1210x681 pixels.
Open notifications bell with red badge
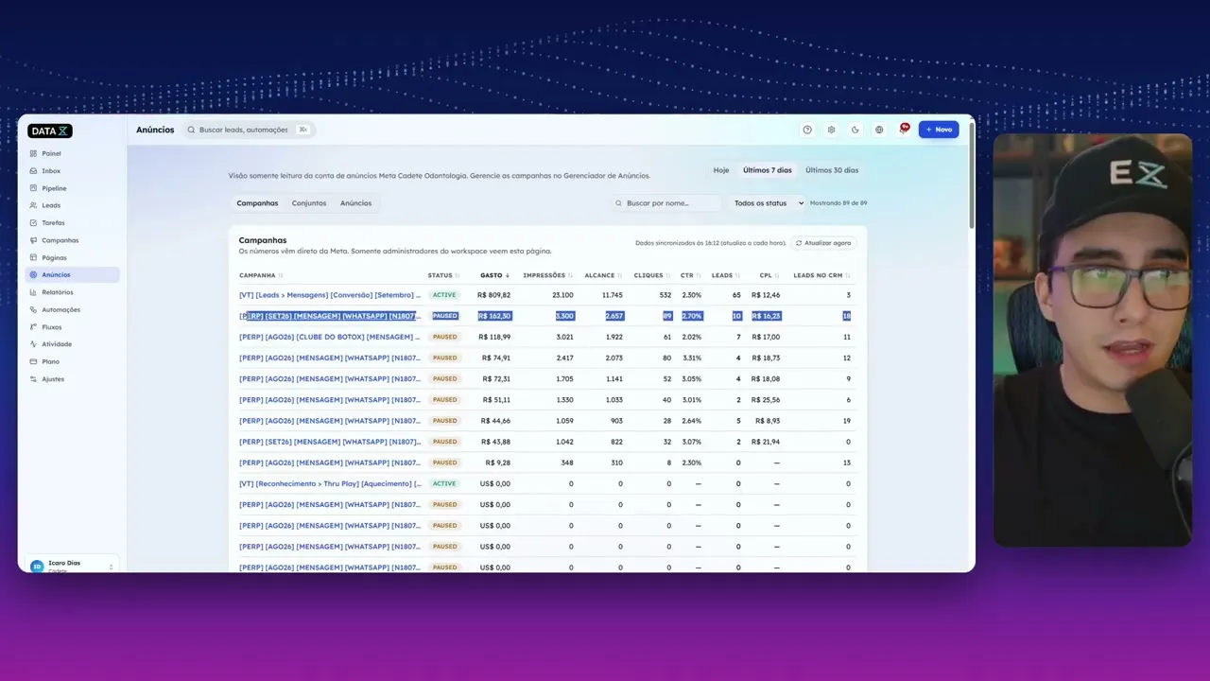pyautogui.click(x=904, y=129)
